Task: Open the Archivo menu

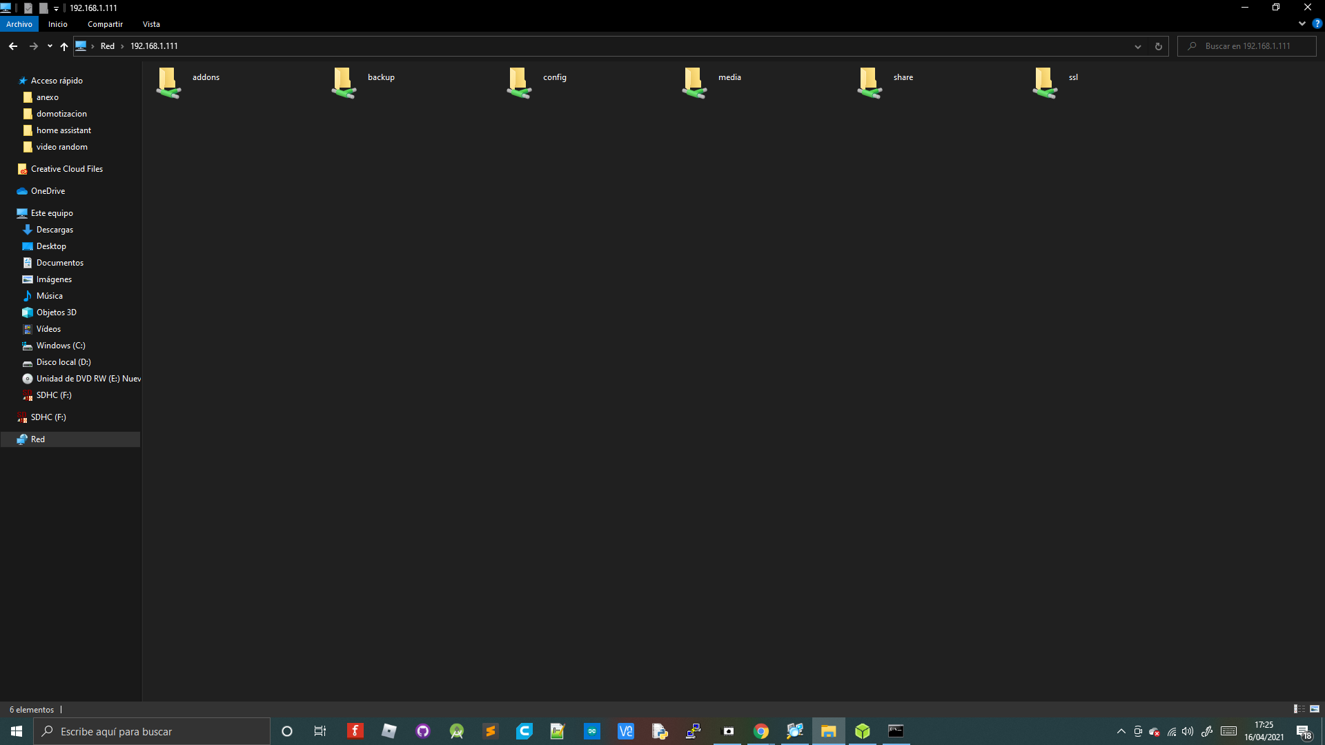Action: click(19, 24)
